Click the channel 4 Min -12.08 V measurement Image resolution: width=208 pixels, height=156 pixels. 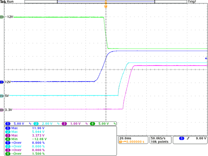(x=26, y=139)
